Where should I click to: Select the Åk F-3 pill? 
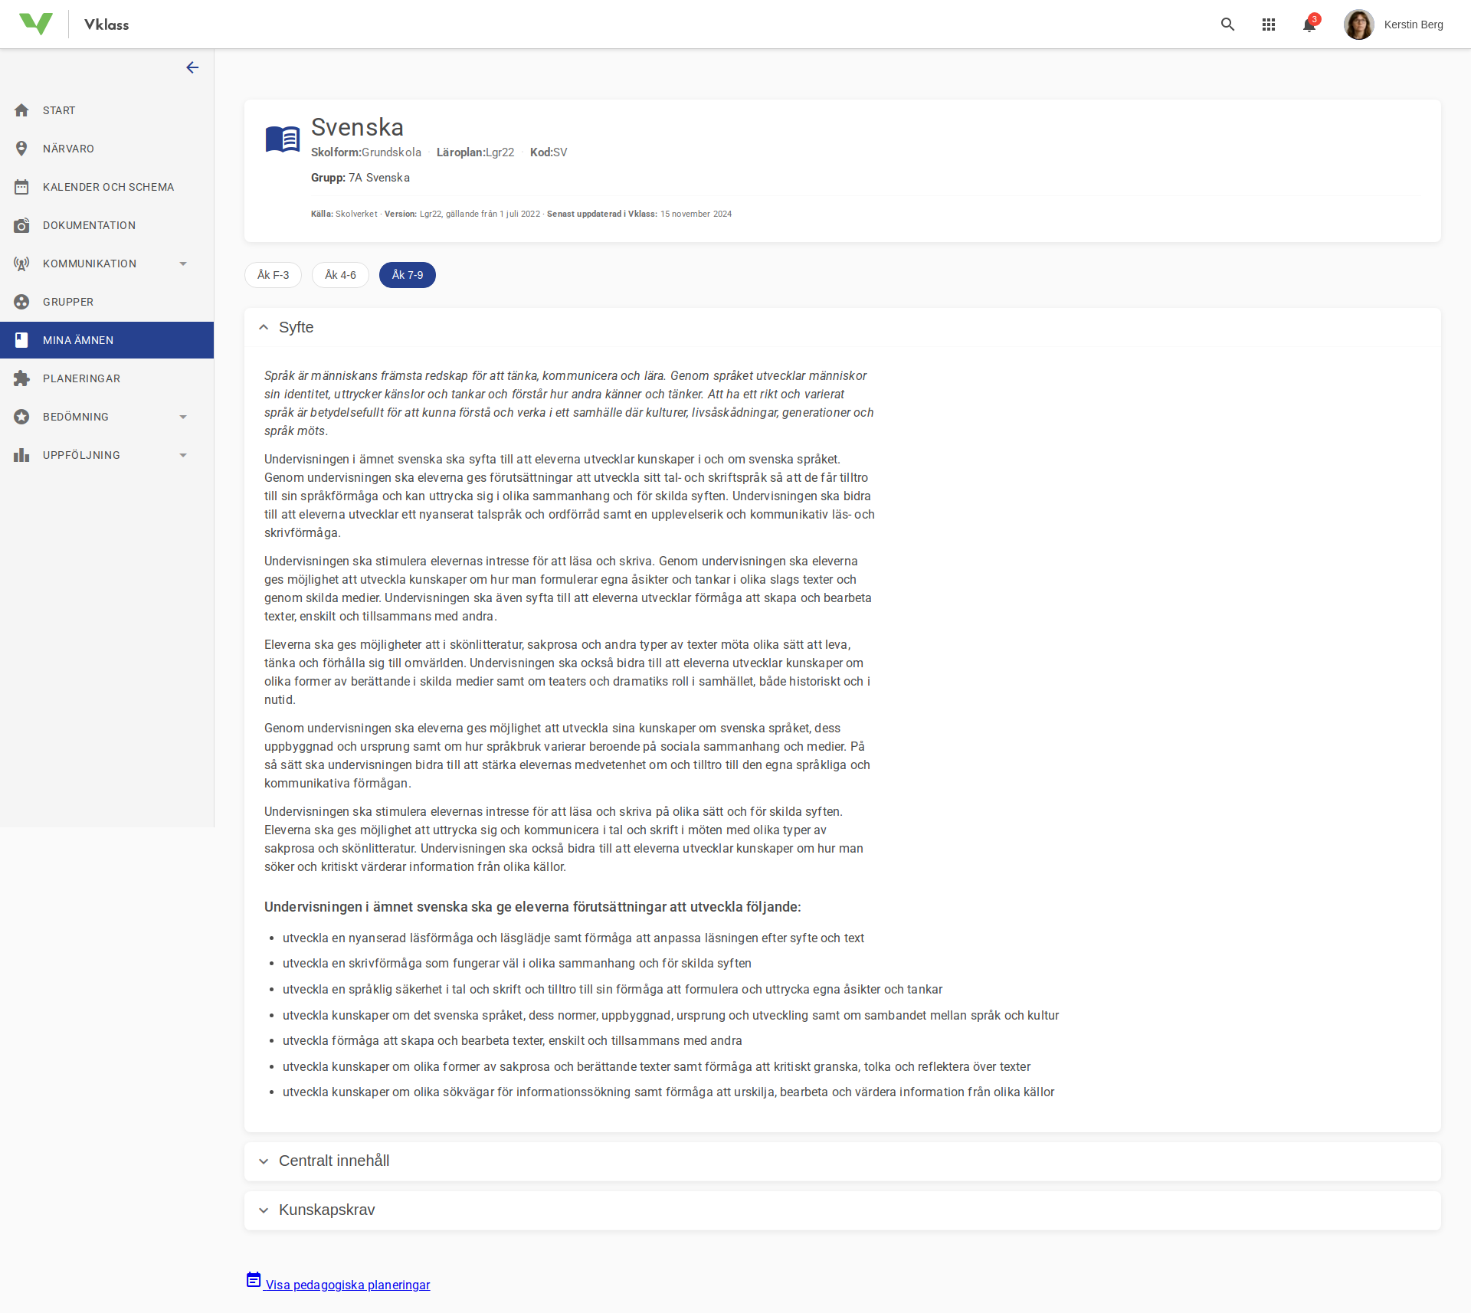(x=273, y=274)
